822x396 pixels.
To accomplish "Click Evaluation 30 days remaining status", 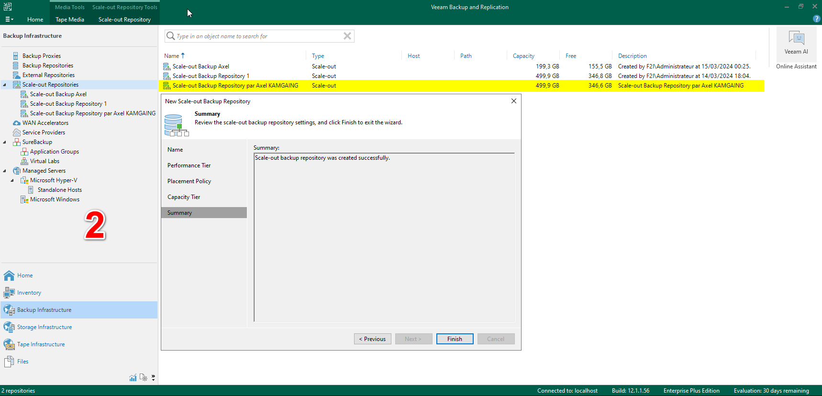I will tap(771, 391).
